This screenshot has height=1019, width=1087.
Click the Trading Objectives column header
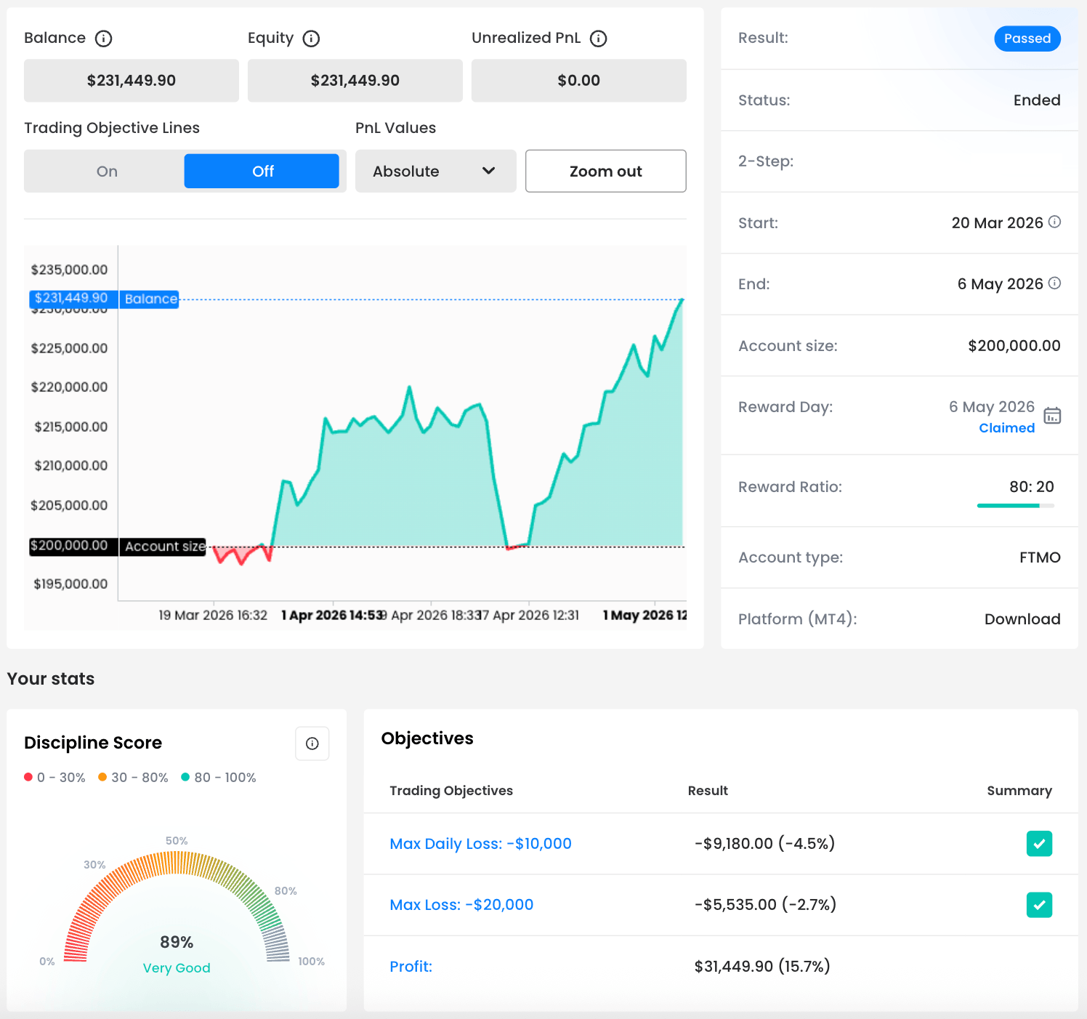(x=451, y=791)
